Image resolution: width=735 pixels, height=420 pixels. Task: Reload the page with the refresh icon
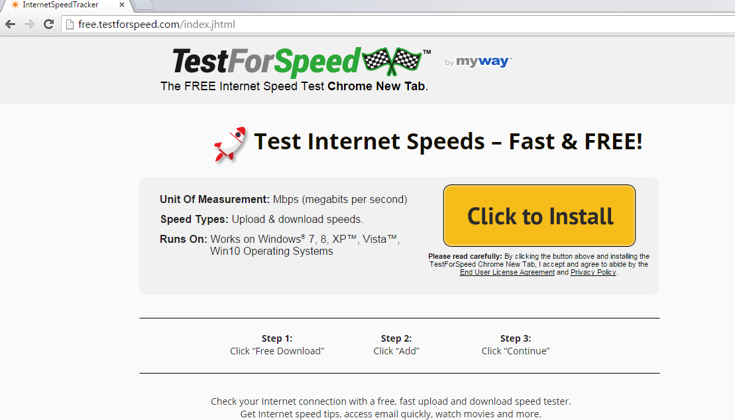[48, 24]
